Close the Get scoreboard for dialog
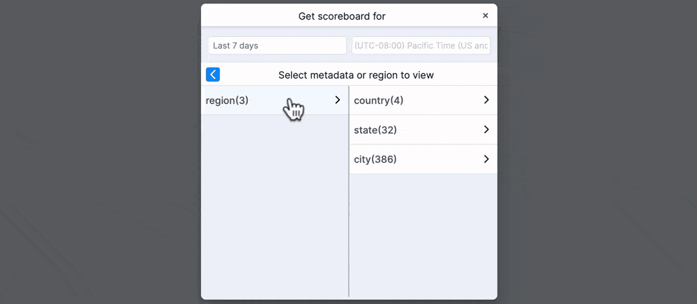The width and height of the screenshot is (697, 304). coord(486,16)
